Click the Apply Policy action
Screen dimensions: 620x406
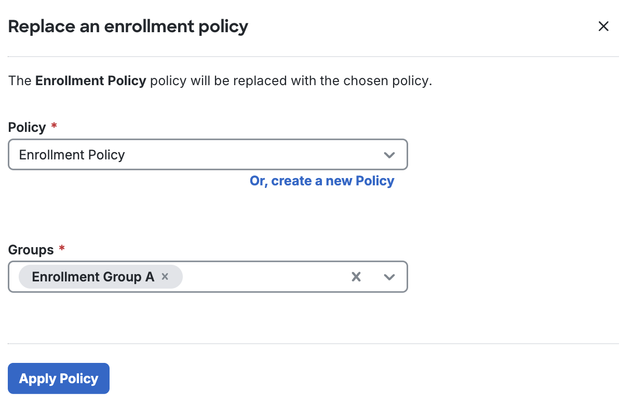[58, 378]
